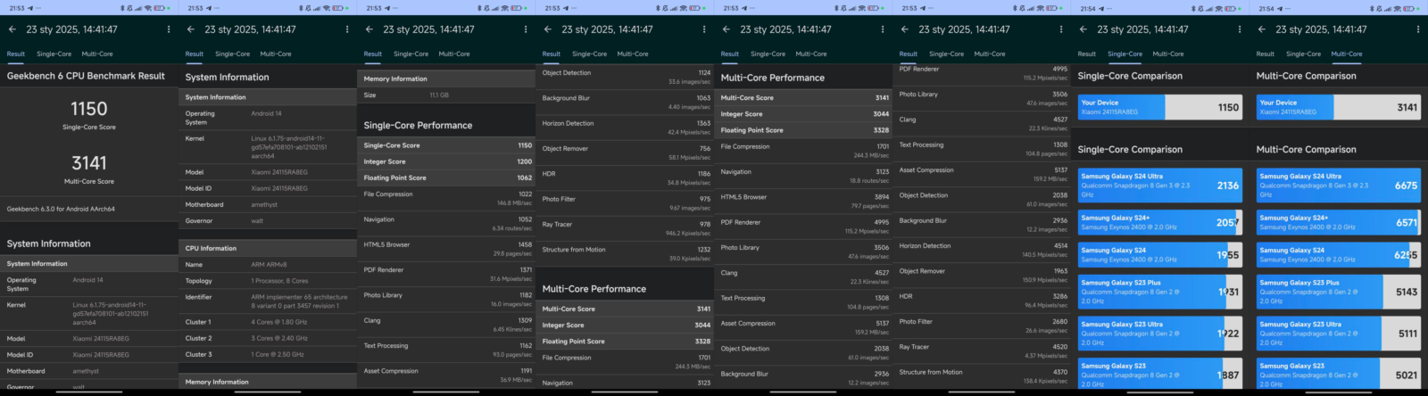Viewport: 1428px width, 396px height.
Task: Select the HDR row scoring 3286
Action: tap(982, 301)
